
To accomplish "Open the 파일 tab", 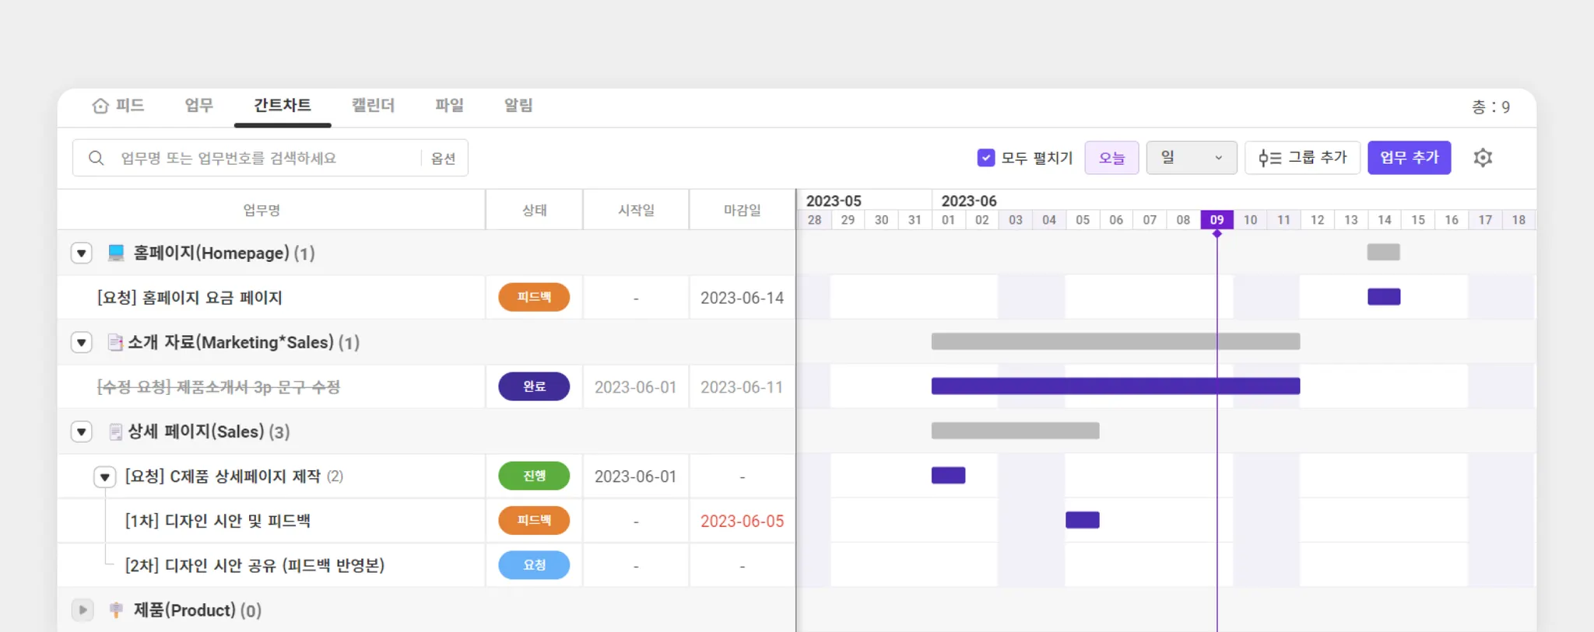I will point(449,106).
